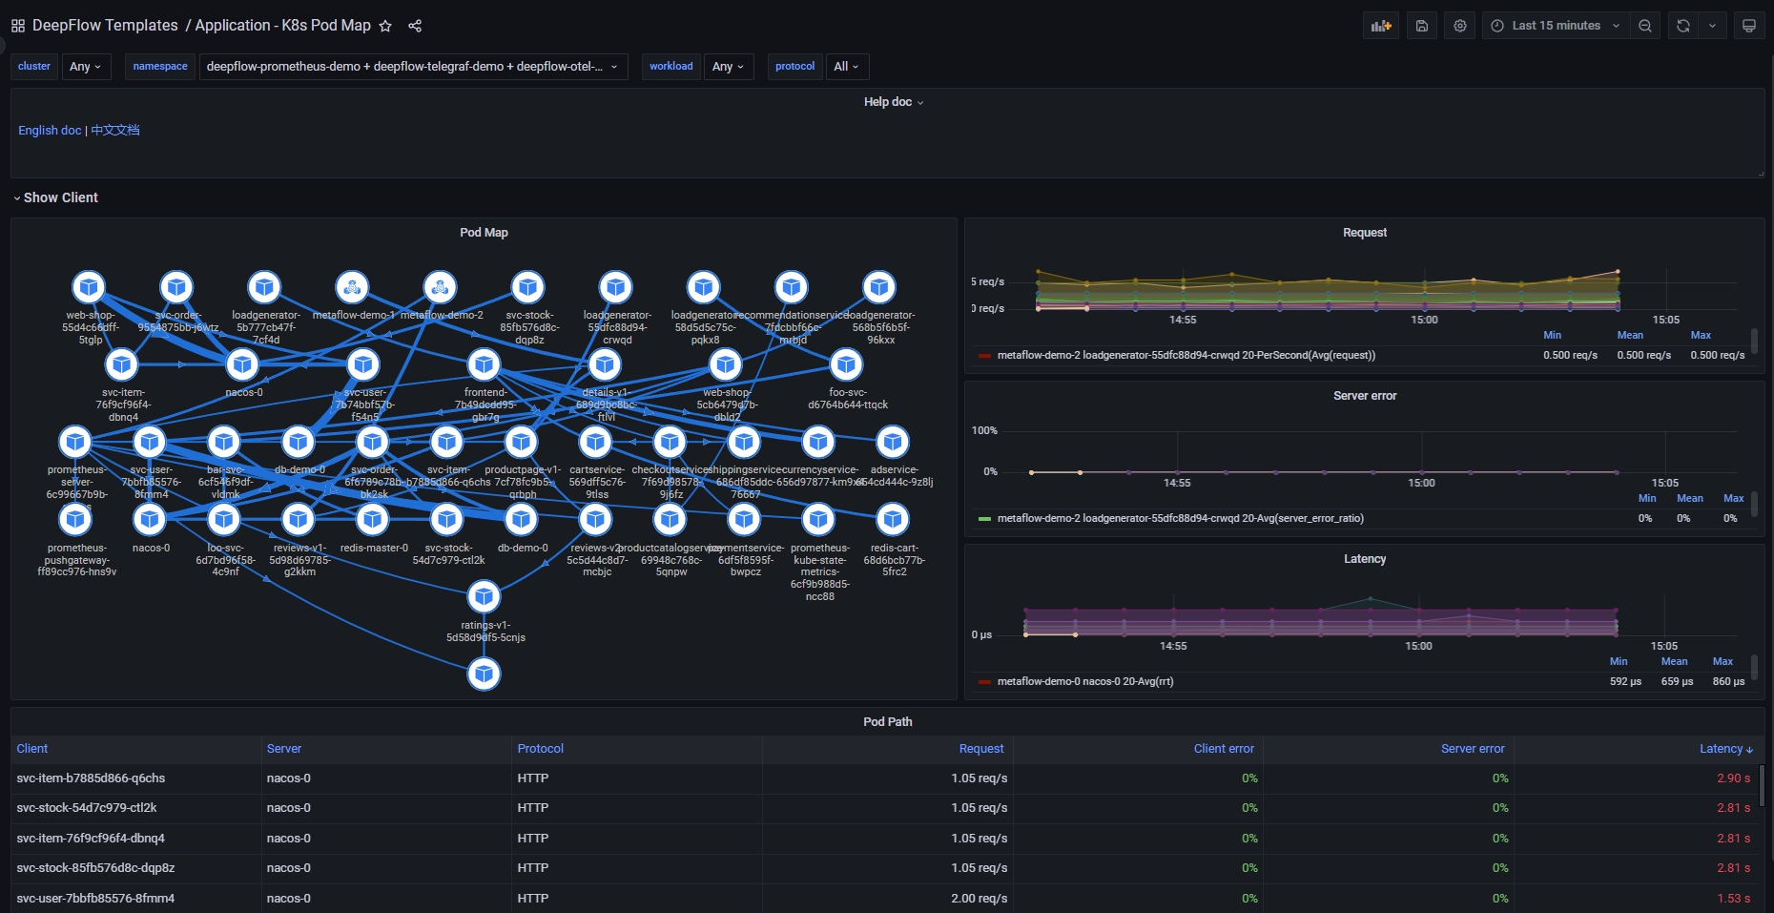Click the Request legend scrollbar
This screenshot has width=1774, height=913.
1754,341
